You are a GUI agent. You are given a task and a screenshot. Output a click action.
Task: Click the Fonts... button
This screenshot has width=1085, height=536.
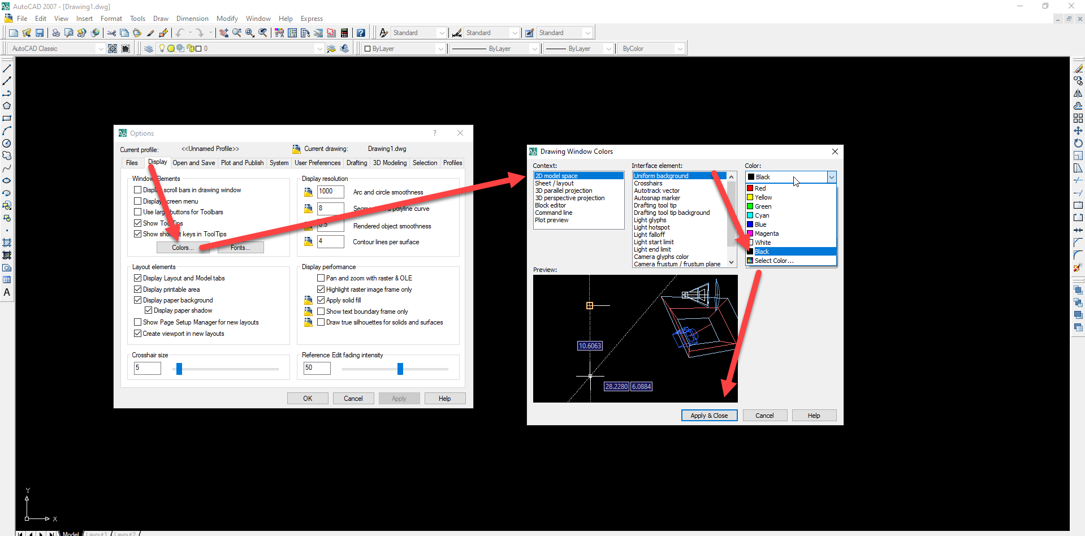pyautogui.click(x=240, y=248)
